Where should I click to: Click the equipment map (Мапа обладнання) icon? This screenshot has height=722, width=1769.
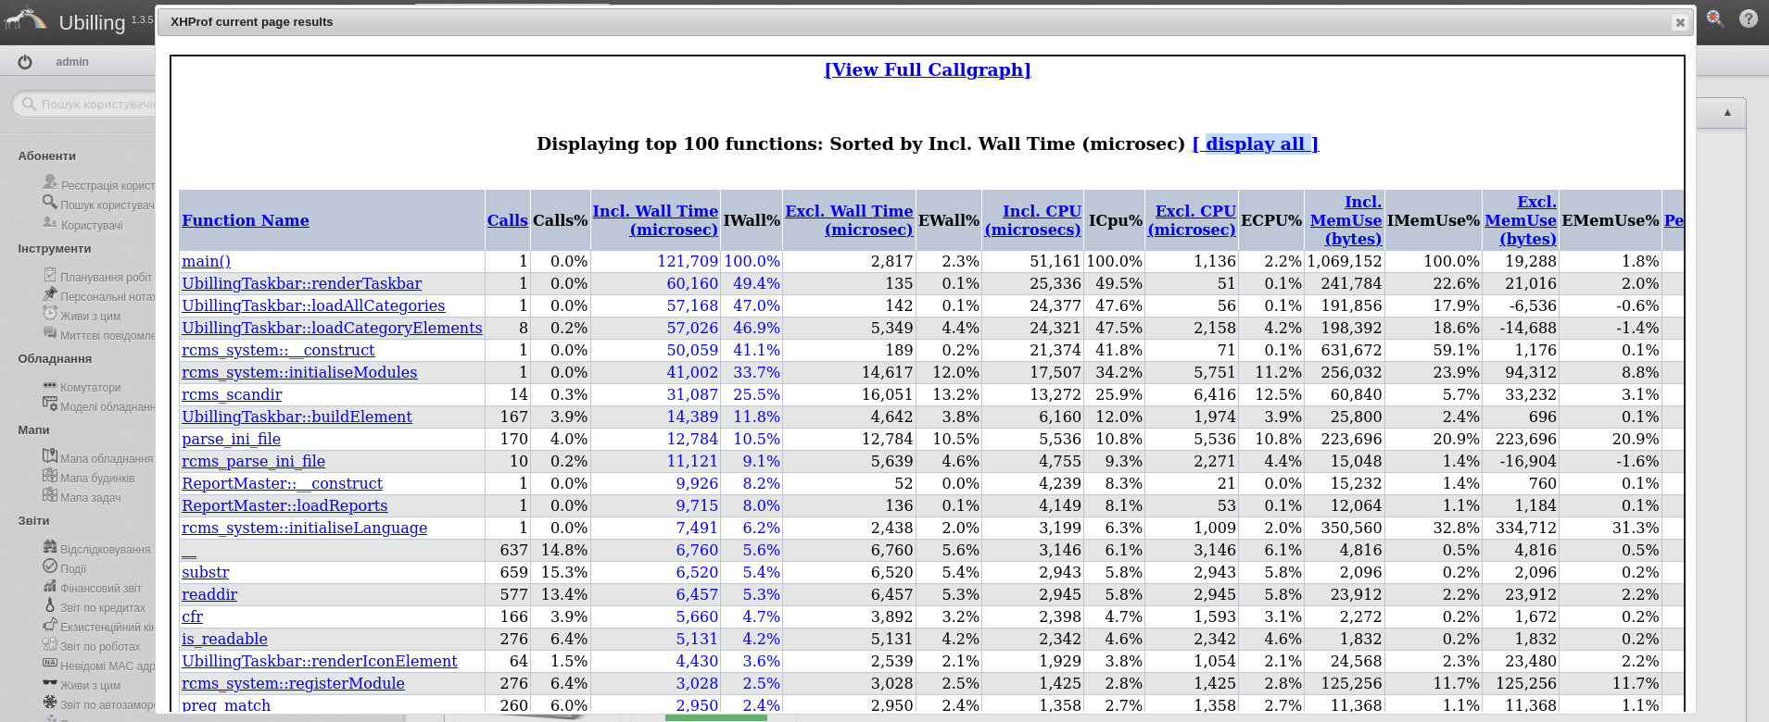[x=50, y=456]
